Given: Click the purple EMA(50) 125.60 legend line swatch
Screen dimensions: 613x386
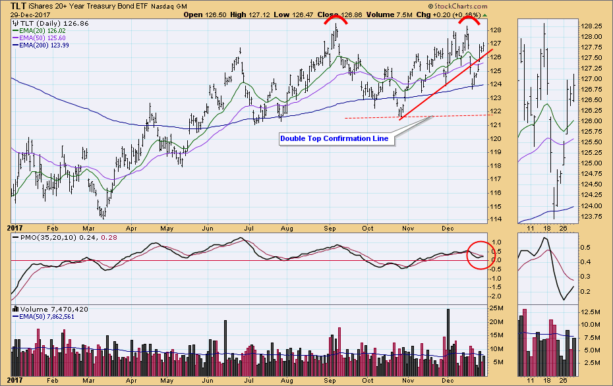Looking at the screenshot, I should 16,38.
